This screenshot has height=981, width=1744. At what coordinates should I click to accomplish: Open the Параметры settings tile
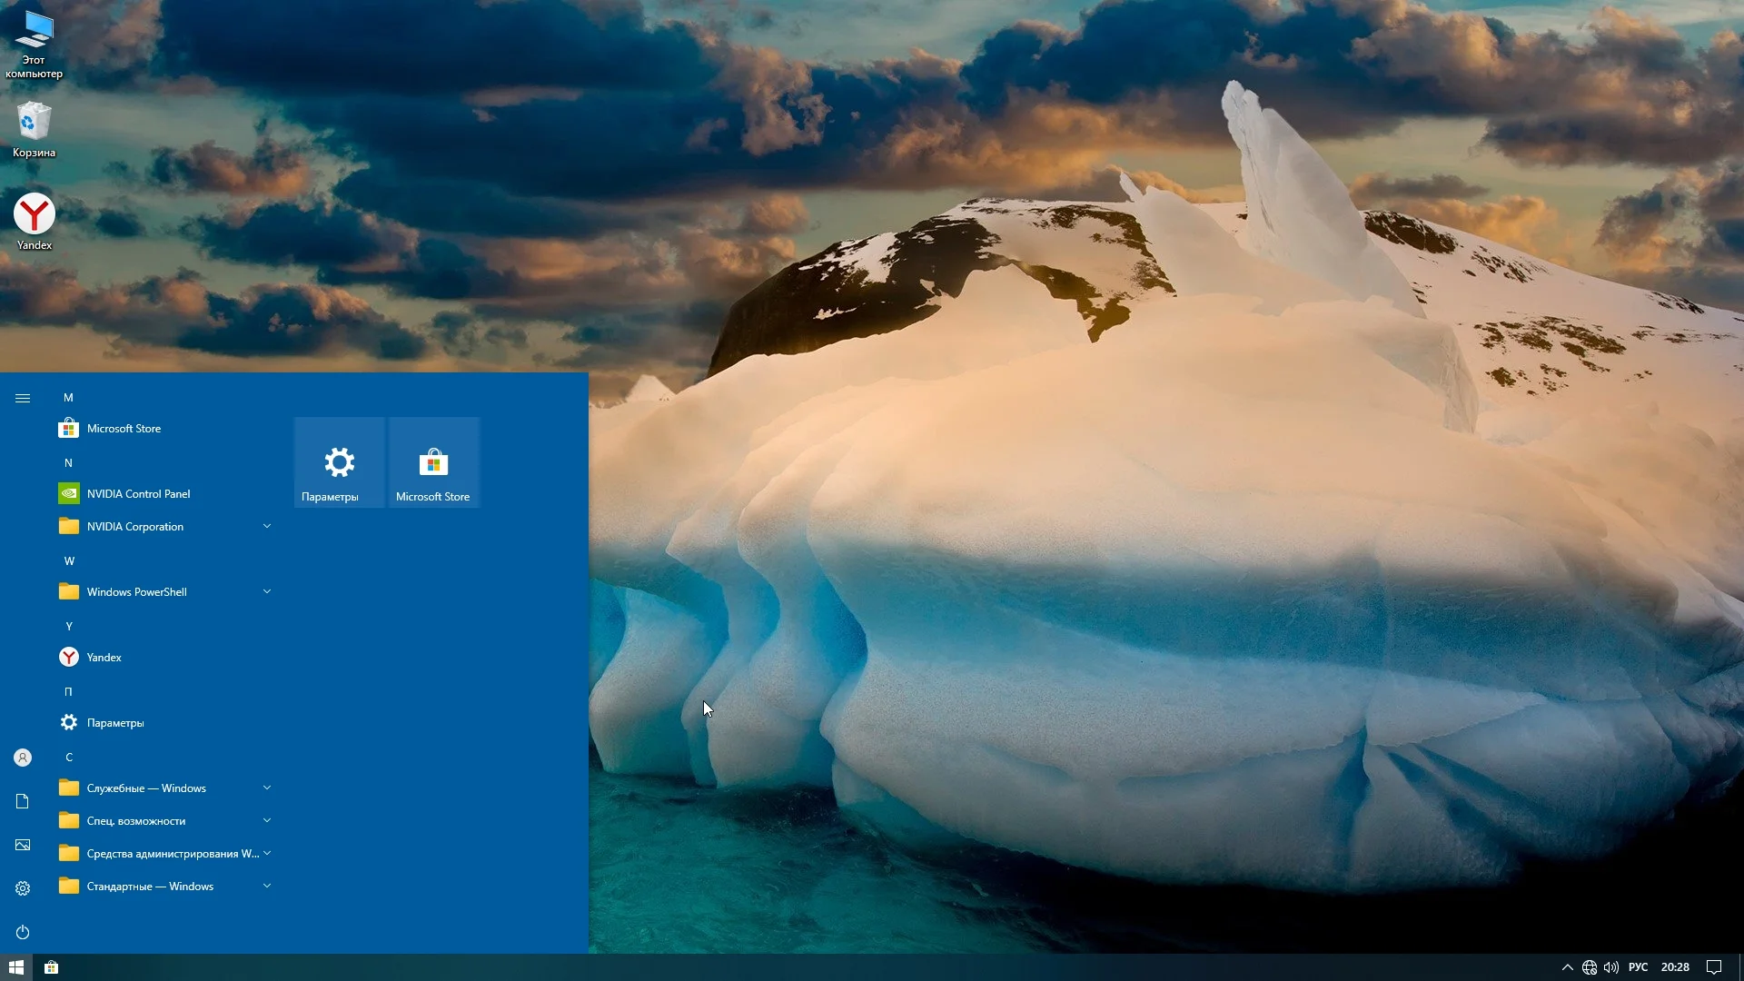pyautogui.click(x=339, y=462)
